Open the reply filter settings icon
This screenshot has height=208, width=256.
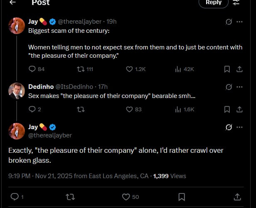pyautogui.click(x=236, y=2)
